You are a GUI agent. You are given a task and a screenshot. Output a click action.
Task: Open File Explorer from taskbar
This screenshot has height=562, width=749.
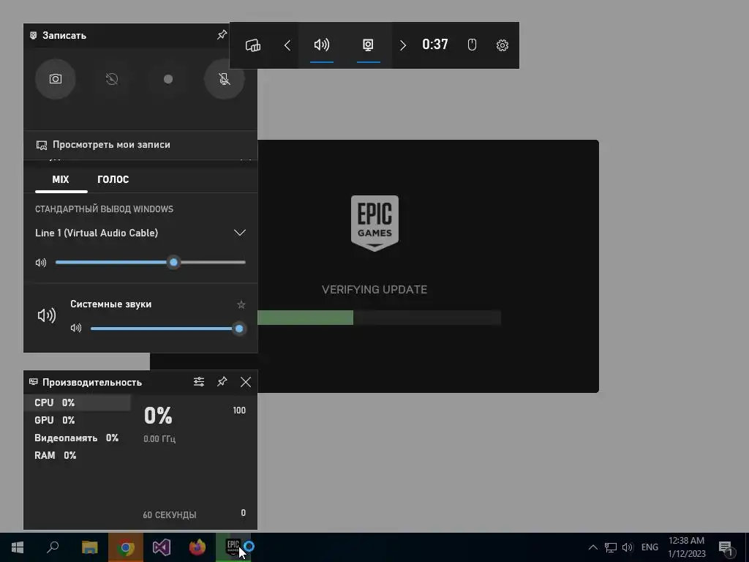click(x=90, y=547)
